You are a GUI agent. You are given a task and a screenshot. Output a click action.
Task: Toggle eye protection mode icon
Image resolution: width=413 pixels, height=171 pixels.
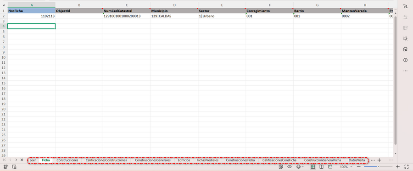(290, 166)
